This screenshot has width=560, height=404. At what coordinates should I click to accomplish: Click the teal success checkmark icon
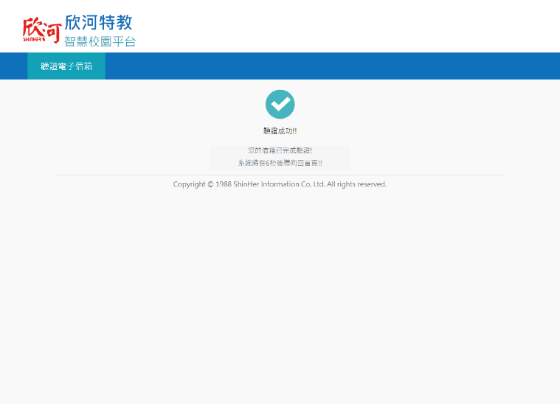click(280, 104)
